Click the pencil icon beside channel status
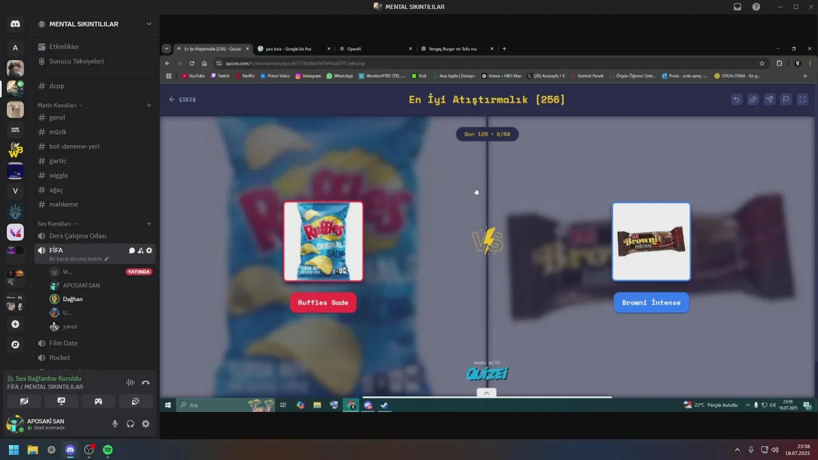The height and width of the screenshot is (460, 818). pos(107,259)
